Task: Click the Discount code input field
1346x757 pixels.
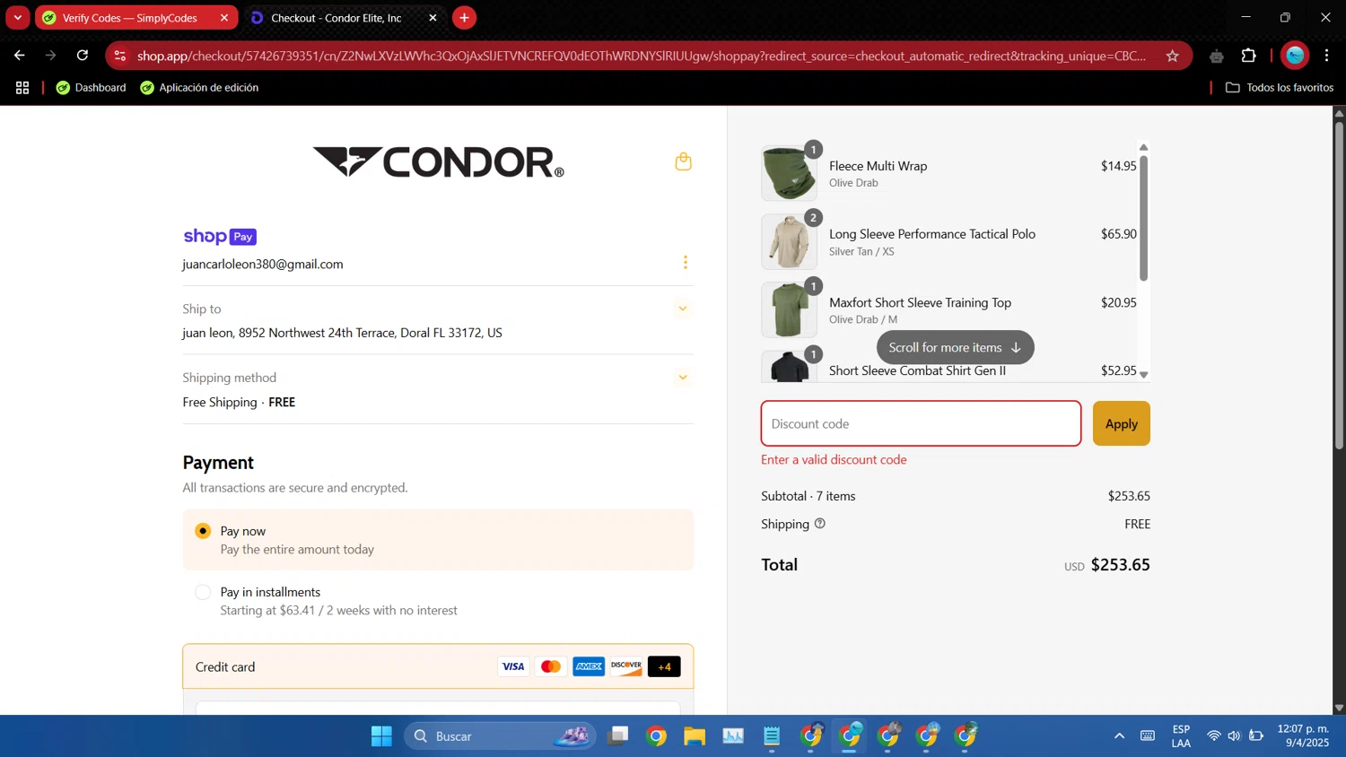Action: (x=921, y=423)
